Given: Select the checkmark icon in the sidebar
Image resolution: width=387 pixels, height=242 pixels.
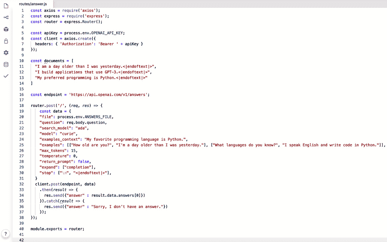Looking at the screenshot, I should coord(5,76).
